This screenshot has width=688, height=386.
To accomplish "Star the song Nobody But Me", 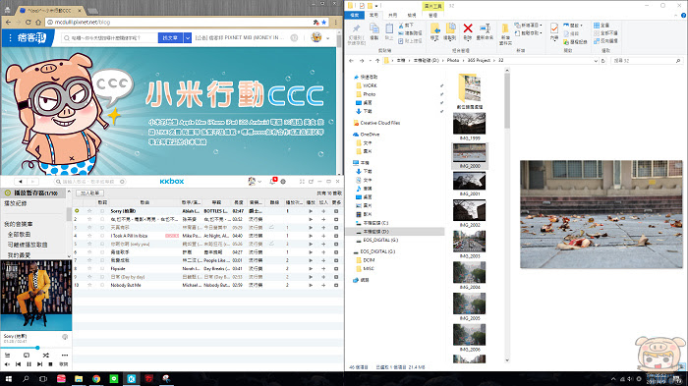I will (x=90, y=285).
